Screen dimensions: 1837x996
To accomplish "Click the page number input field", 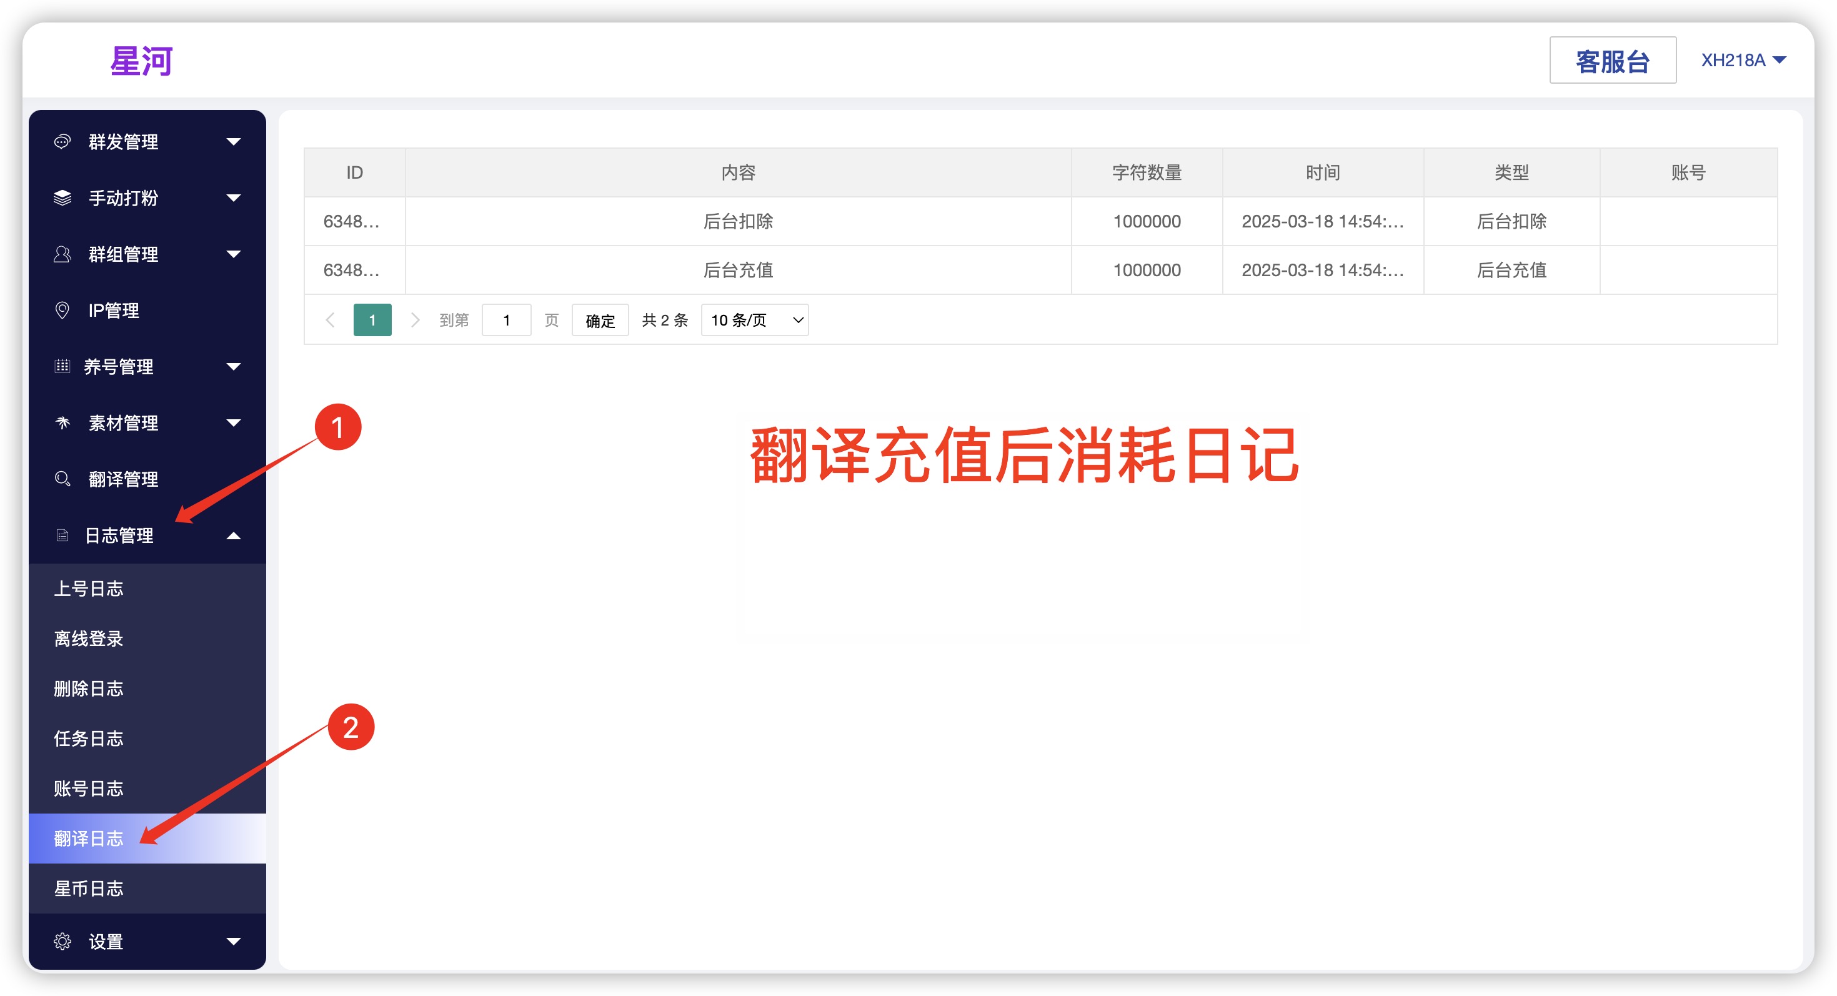I will [506, 320].
